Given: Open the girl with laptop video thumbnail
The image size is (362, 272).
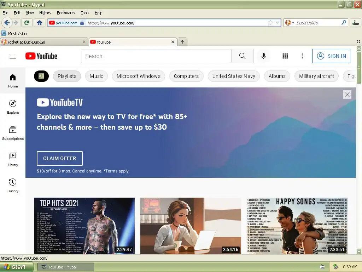Looking at the screenshot, I should [191, 226].
